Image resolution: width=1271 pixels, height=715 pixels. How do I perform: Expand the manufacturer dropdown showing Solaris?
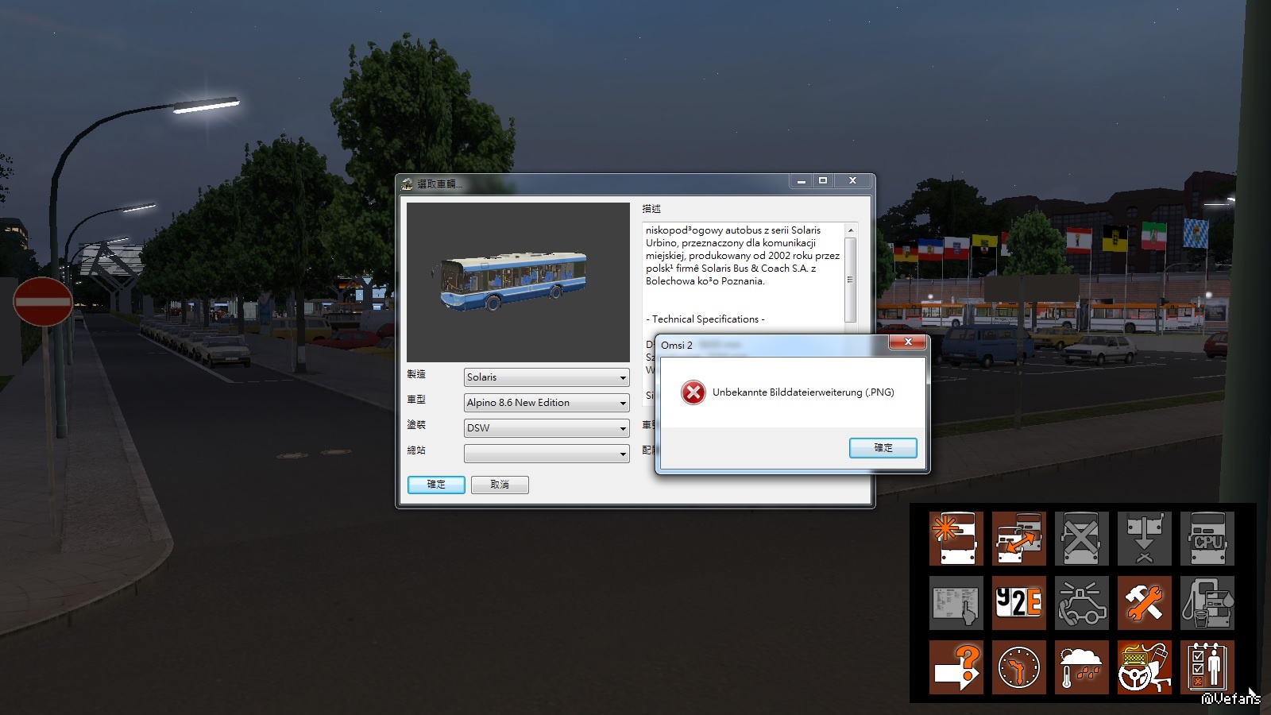tap(547, 377)
